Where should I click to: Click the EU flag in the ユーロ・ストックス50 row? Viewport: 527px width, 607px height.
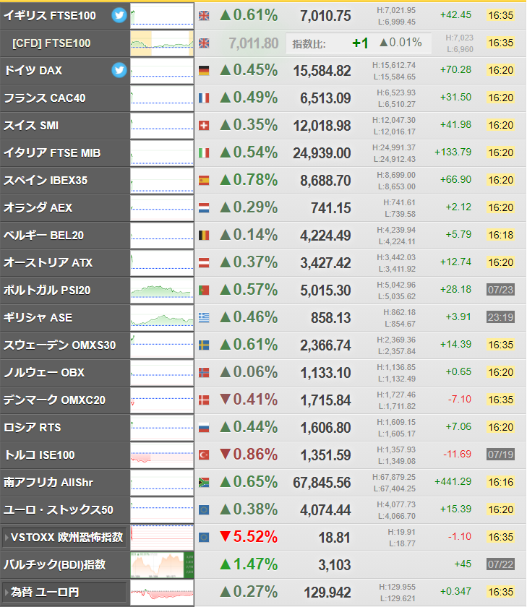(204, 510)
